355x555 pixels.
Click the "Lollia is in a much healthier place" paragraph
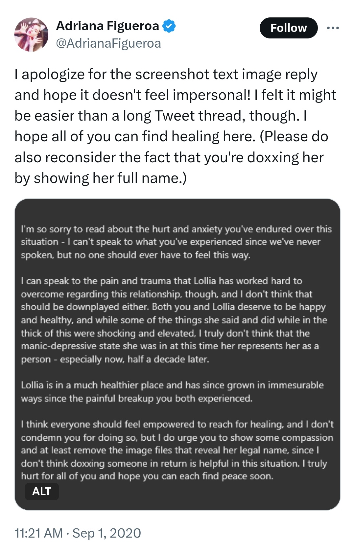172,392
